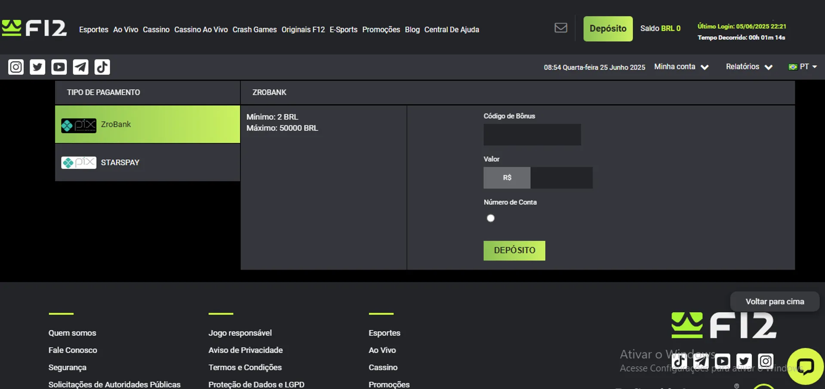Open footer Instagram icon
Viewport: 825px width, 389px height.
[766, 361]
